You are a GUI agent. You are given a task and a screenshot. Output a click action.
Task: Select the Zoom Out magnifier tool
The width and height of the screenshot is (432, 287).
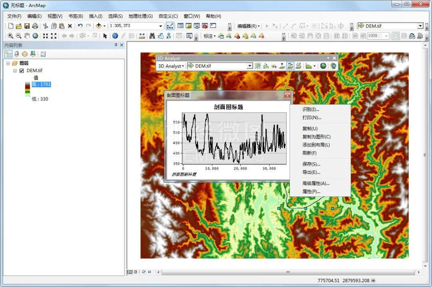pos(18,36)
